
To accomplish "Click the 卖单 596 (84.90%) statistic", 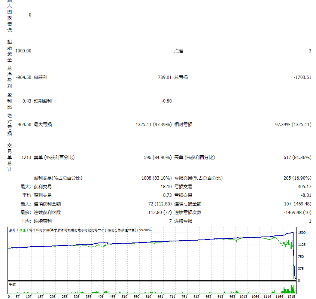I will 157,158.
